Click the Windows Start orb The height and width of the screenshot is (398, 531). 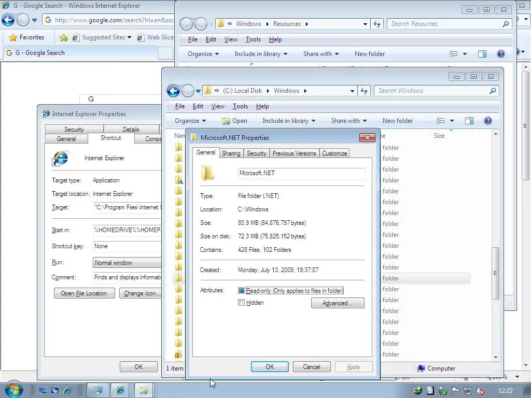click(x=13, y=390)
